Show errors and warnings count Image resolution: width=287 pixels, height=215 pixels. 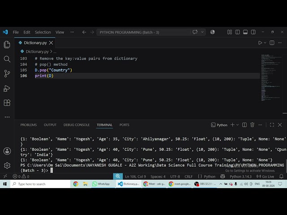point(21,176)
